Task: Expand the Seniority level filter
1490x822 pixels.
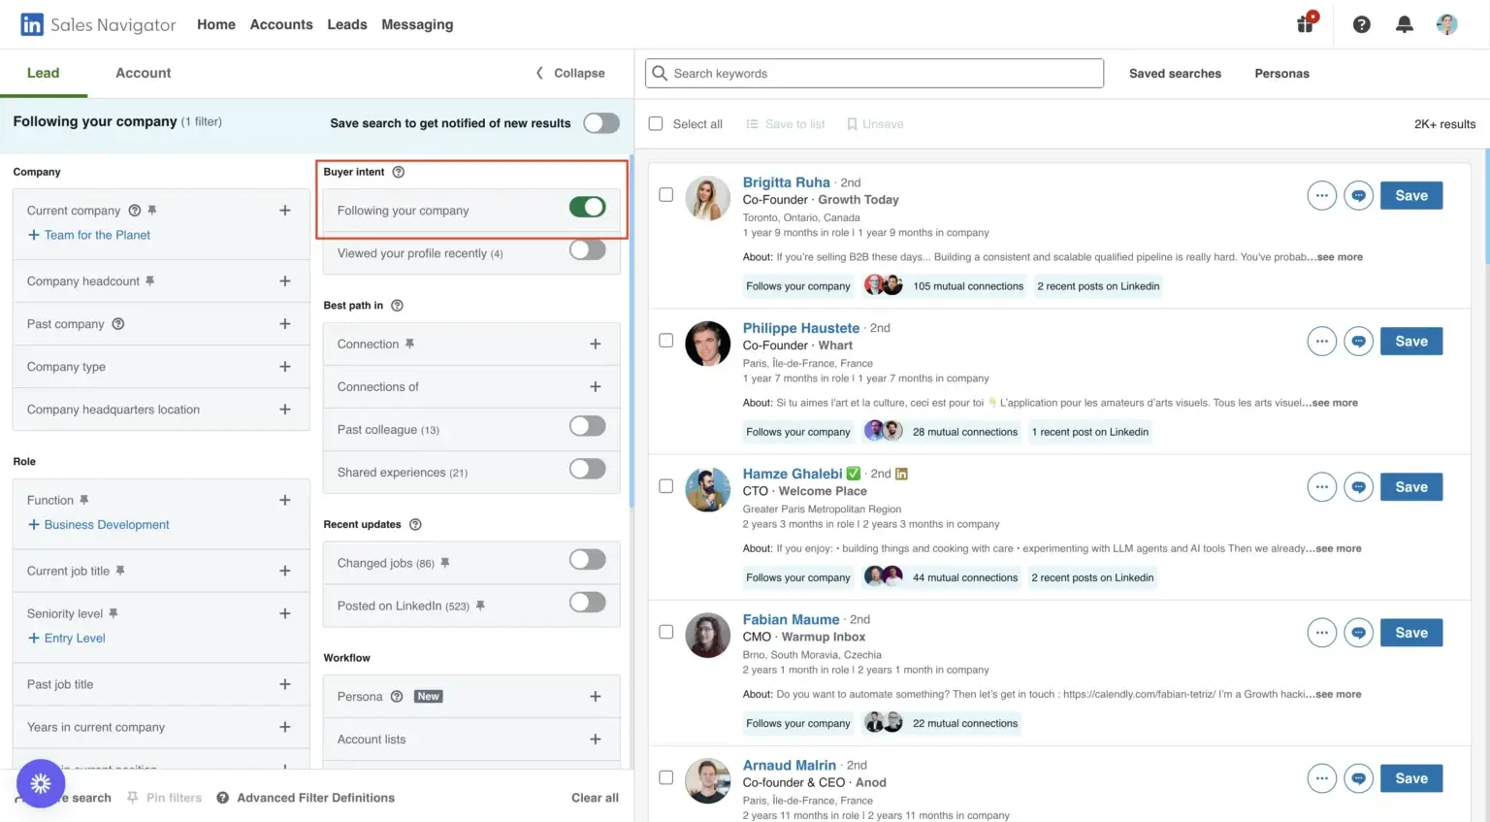Action: pos(285,612)
